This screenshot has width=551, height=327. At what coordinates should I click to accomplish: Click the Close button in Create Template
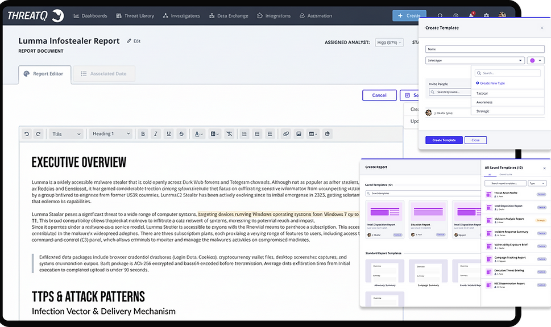(x=475, y=140)
